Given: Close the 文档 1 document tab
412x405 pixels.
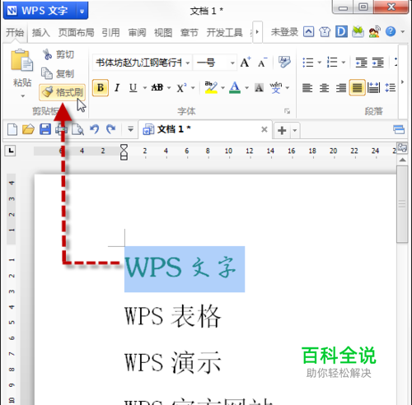Looking at the screenshot, I should coord(265,129).
